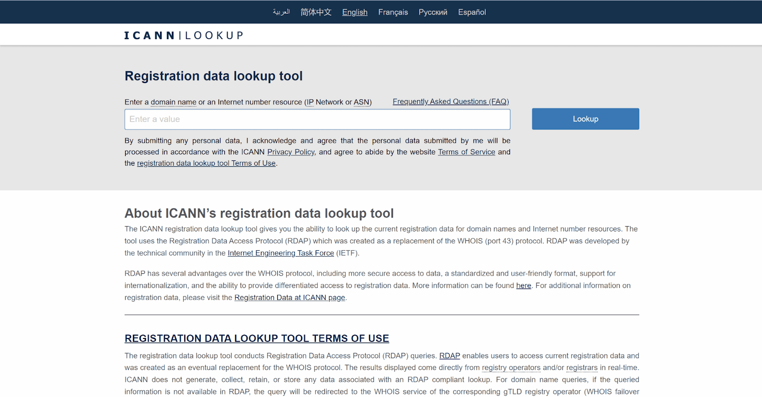The image size is (762, 397).
Task: Click the 'IP' abbreviation in the label
Action: pyautogui.click(x=311, y=102)
